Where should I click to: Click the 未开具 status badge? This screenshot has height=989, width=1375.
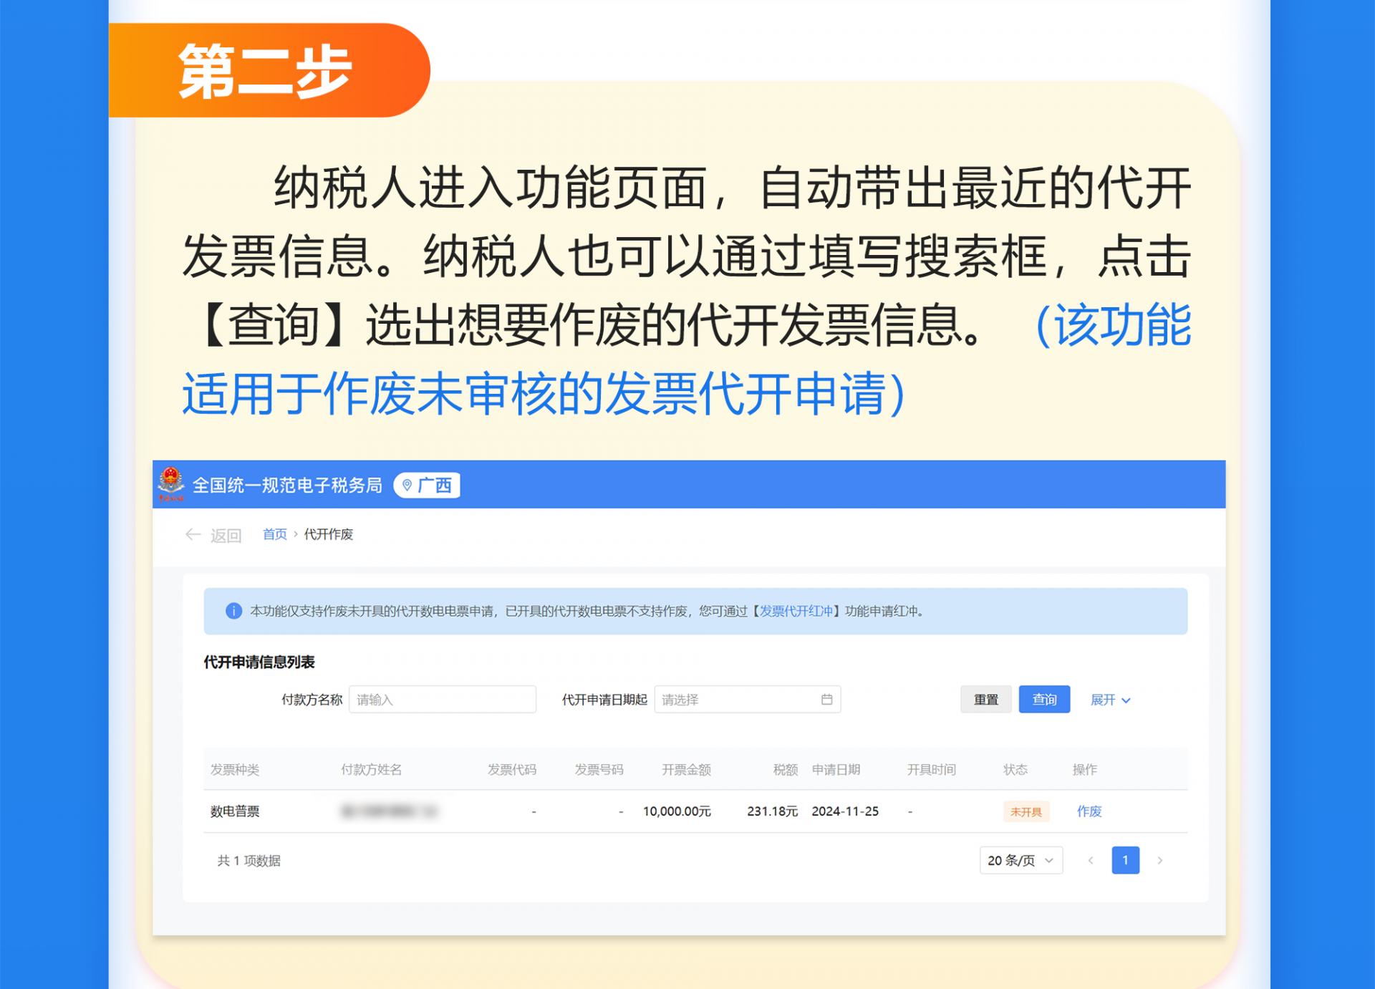(x=1026, y=811)
